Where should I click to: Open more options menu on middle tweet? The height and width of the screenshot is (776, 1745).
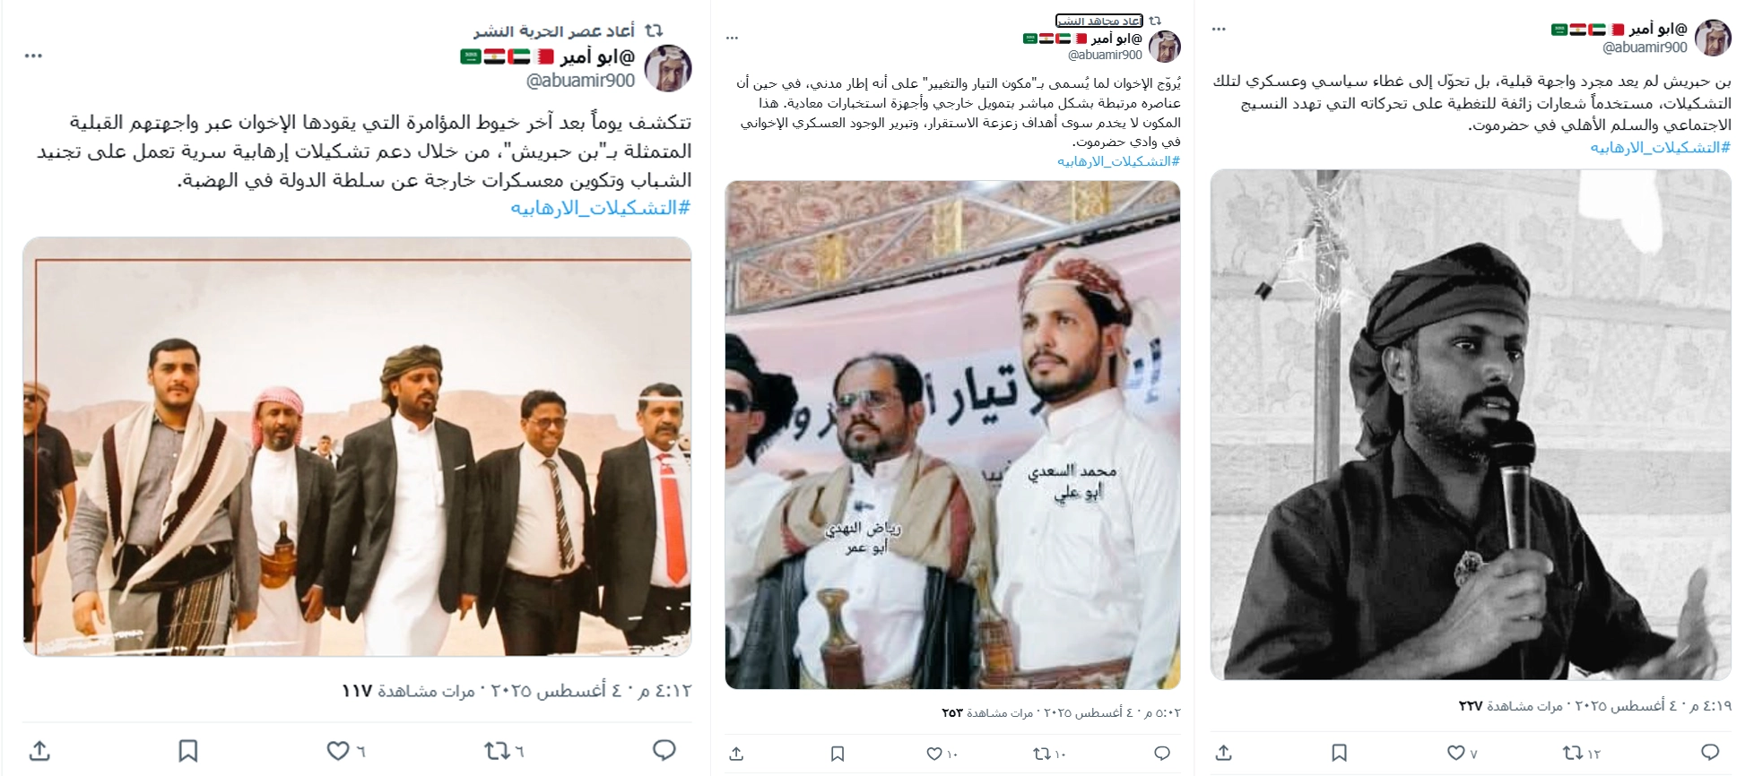coord(733,38)
